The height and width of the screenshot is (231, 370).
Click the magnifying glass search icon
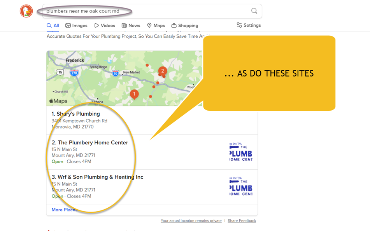pos(254,11)
